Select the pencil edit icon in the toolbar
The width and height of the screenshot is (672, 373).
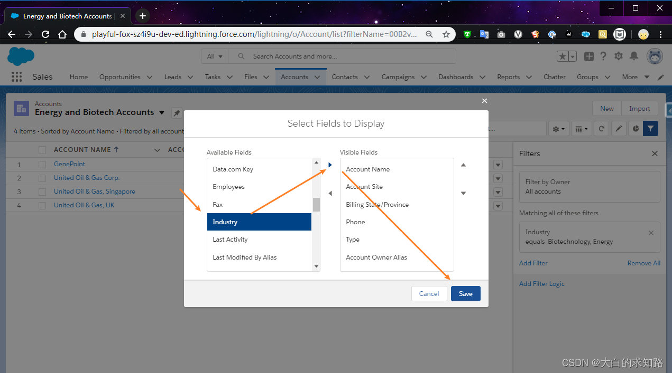pos(619,128)
